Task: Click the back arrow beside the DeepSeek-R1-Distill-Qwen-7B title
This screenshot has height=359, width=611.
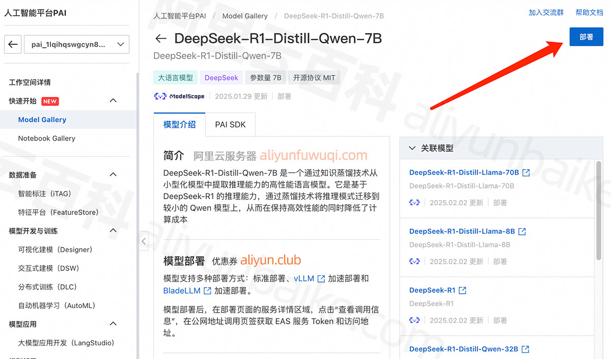Action: click(161, 39)
